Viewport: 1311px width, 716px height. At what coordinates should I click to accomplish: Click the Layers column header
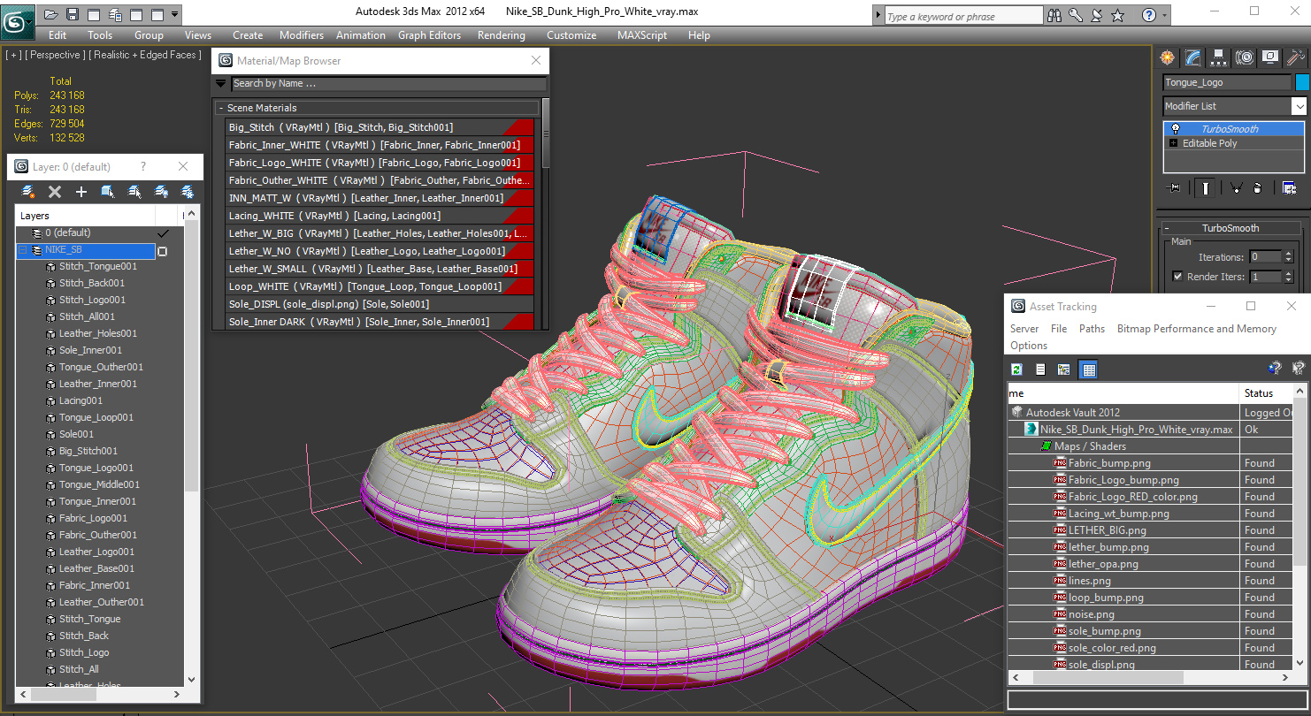pos(86,216)
